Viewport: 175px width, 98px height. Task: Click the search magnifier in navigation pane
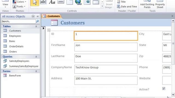click(x=37, y=21)
